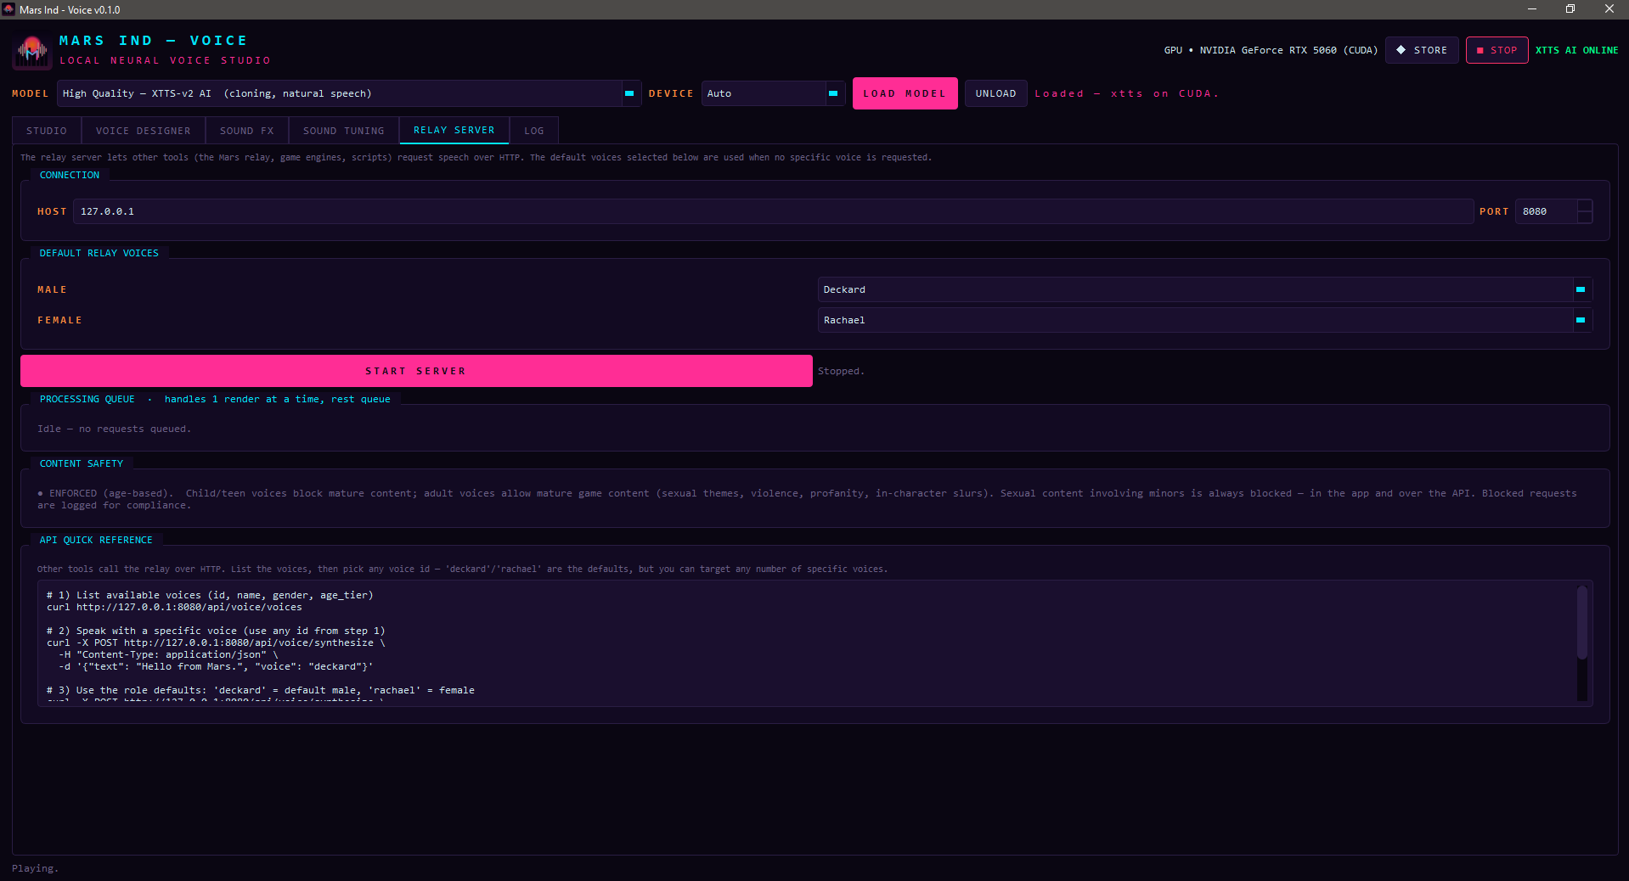Viewport: 1629px width, 881px height.
Task: Click the Load Model button
Action: coord(905,93)
